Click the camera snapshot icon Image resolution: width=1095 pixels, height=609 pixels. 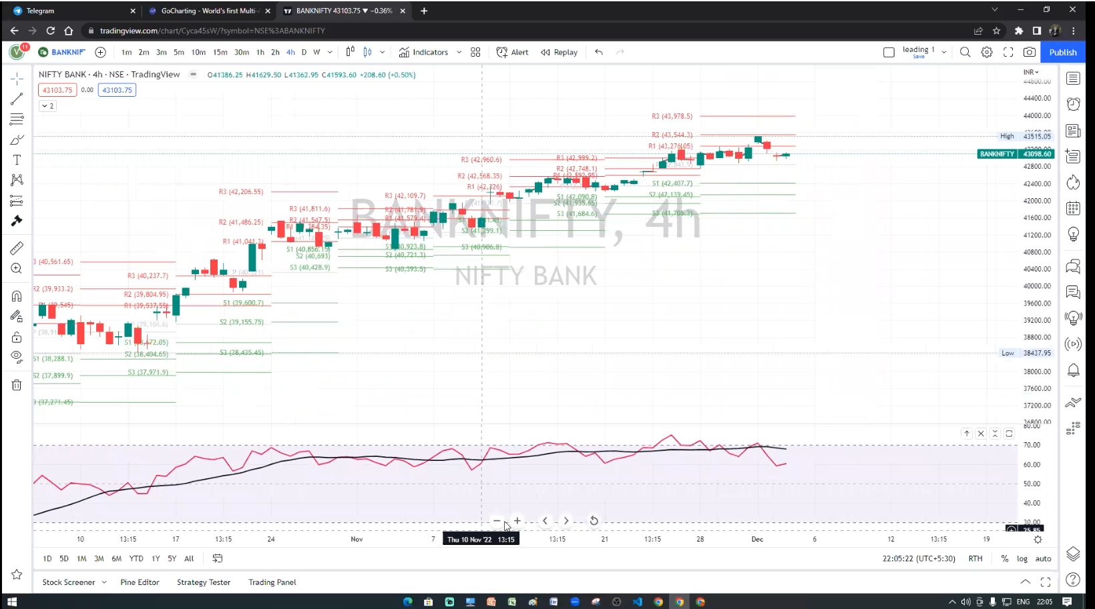tap(1030, 52)
